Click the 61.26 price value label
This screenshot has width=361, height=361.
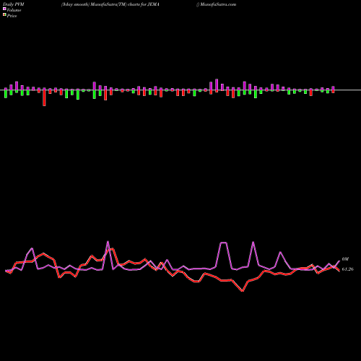[347, 269]
